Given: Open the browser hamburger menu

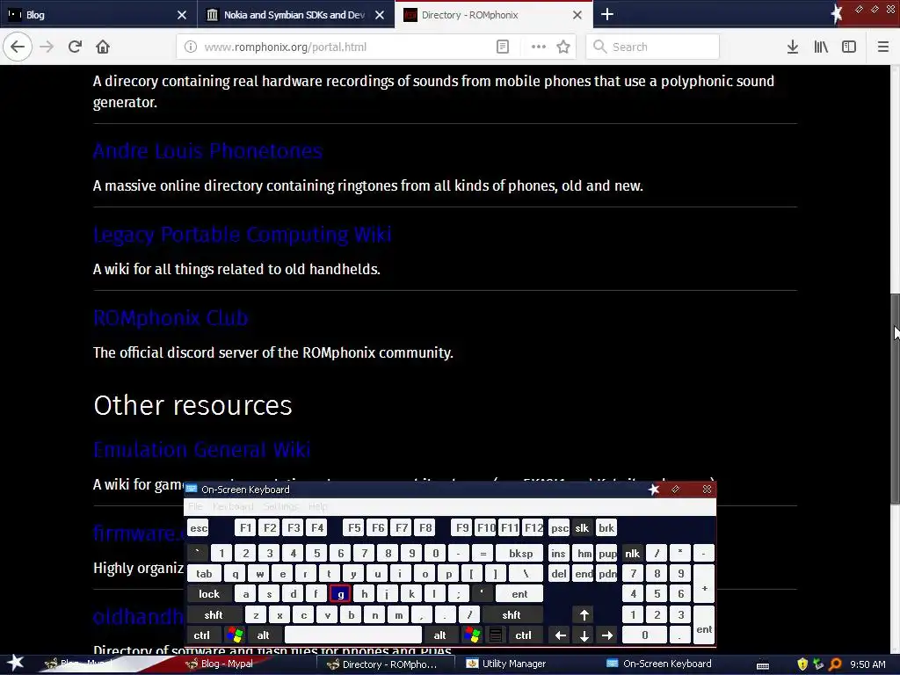Looking at the screenshot, I should click(x=882, y=47).
